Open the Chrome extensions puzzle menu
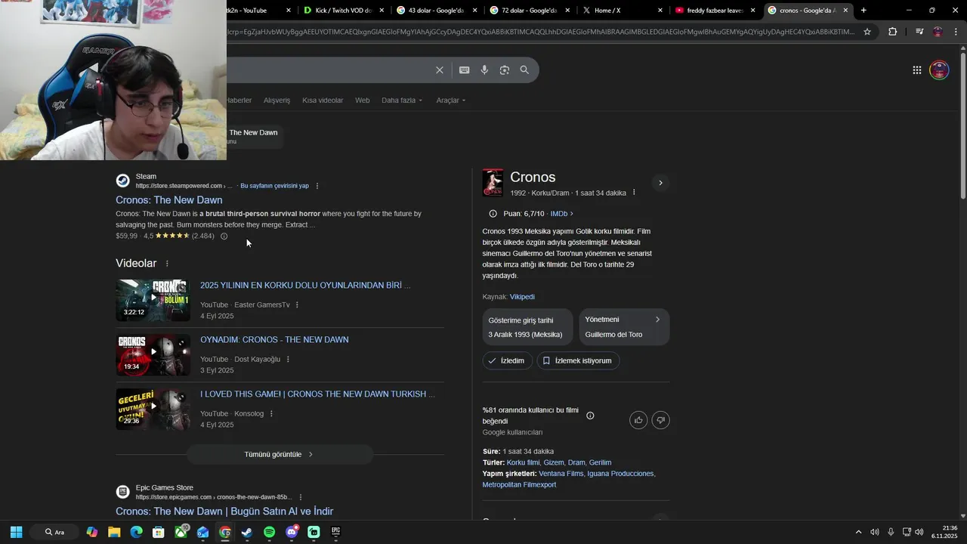 pyautogui.click(x=892, y=32)
